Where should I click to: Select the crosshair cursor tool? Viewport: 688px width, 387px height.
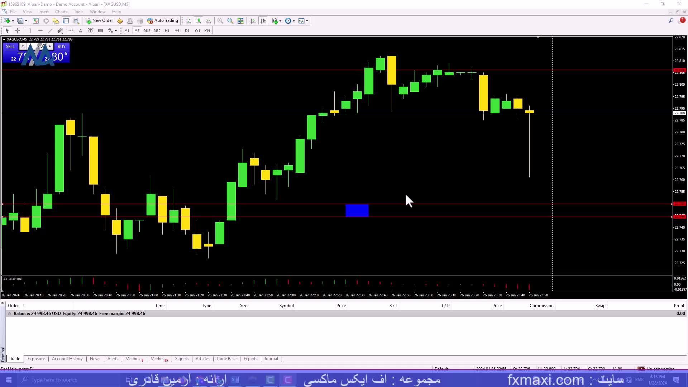coord(17,30)
